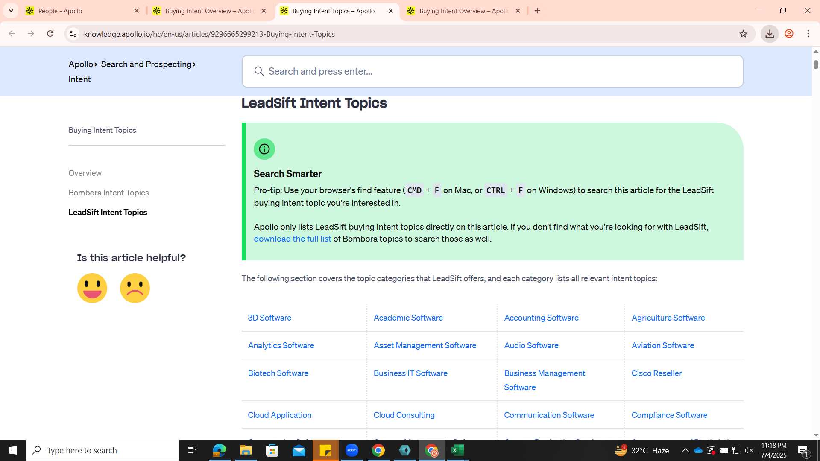Click the happy face helpful icon

click(x=92, y=288)
